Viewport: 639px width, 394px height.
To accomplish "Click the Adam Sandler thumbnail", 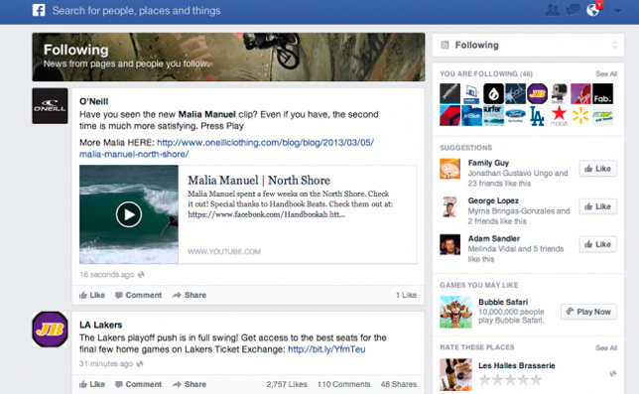I will coord(449,244).
